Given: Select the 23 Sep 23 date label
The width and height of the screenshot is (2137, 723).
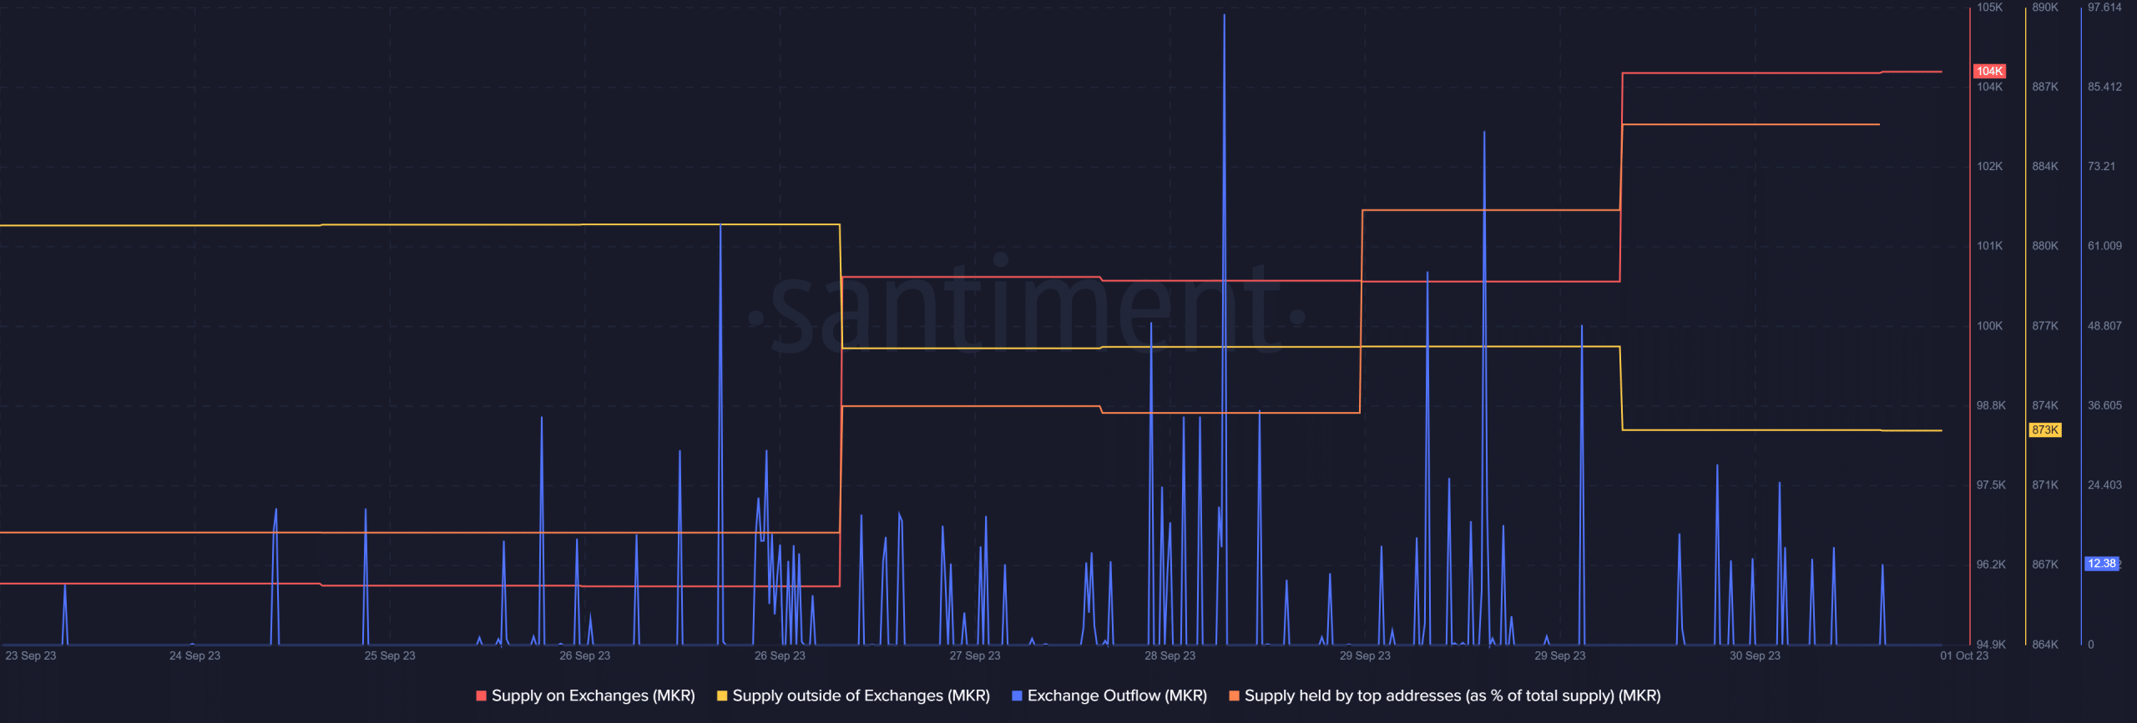Looking at the screenshot, I should pyautogui.click(x=31, y=655).
